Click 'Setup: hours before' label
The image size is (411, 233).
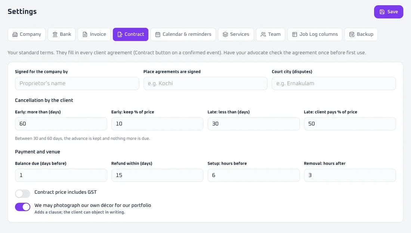(x=227, y=163)
